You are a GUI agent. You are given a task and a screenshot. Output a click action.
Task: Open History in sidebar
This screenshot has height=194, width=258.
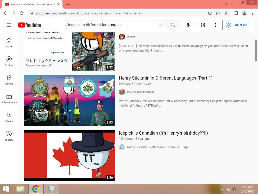point(9,136)
